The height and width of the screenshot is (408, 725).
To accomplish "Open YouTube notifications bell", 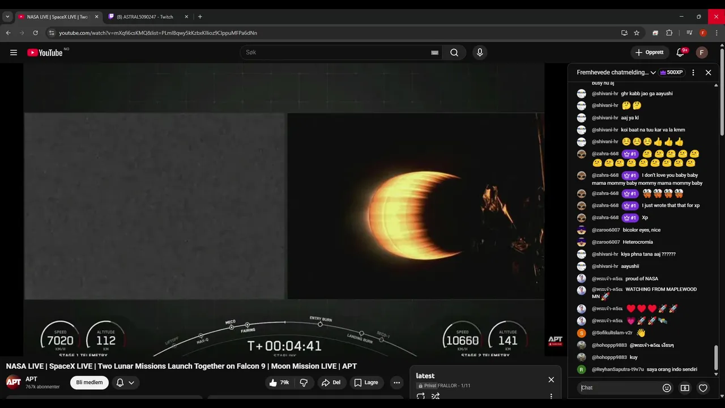I will click(x=680, y=53).
